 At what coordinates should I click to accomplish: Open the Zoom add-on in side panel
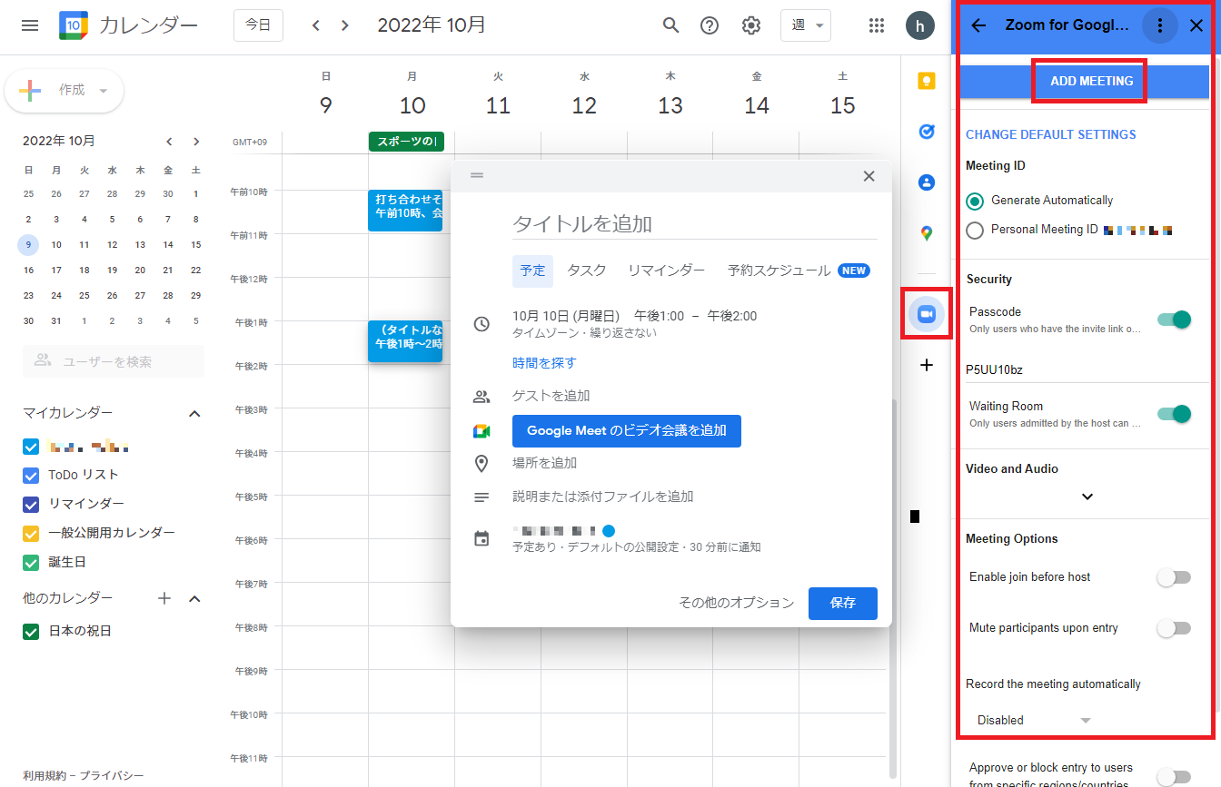point(926,314)
